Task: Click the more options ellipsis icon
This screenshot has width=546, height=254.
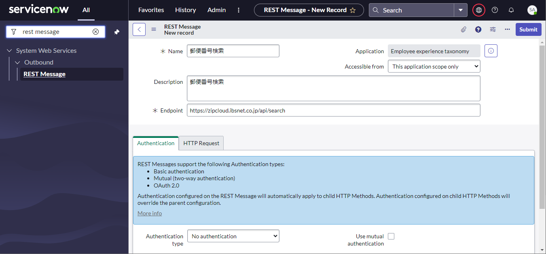Action: [x=507, y=29]
